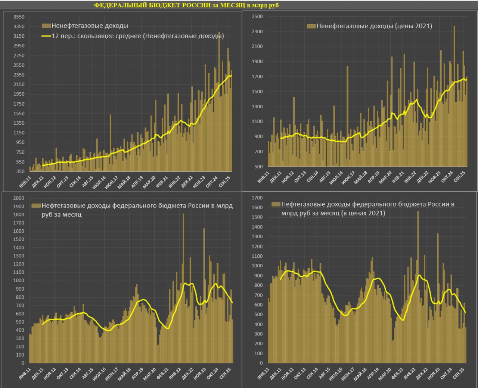
Task: Click the yellow chart title about the federal budget
Action: pos(186,5)
